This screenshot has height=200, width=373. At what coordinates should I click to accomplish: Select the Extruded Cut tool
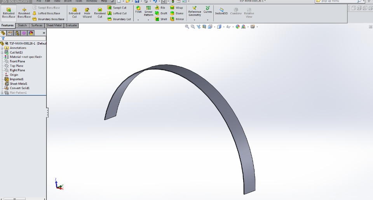click(75, 12)
